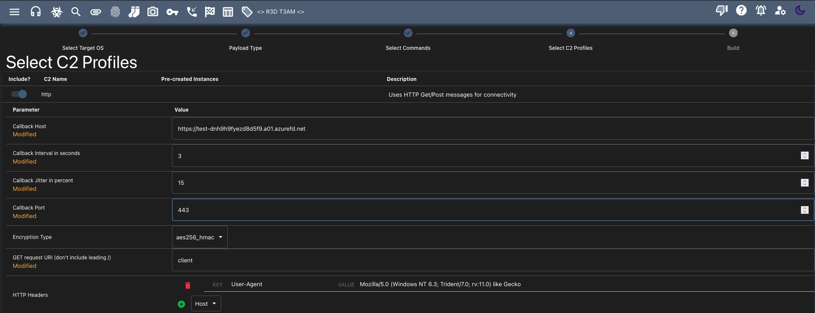The image size is (815, 313).
Task: Click the HTTP Headers parameter label
Action: 30,295
